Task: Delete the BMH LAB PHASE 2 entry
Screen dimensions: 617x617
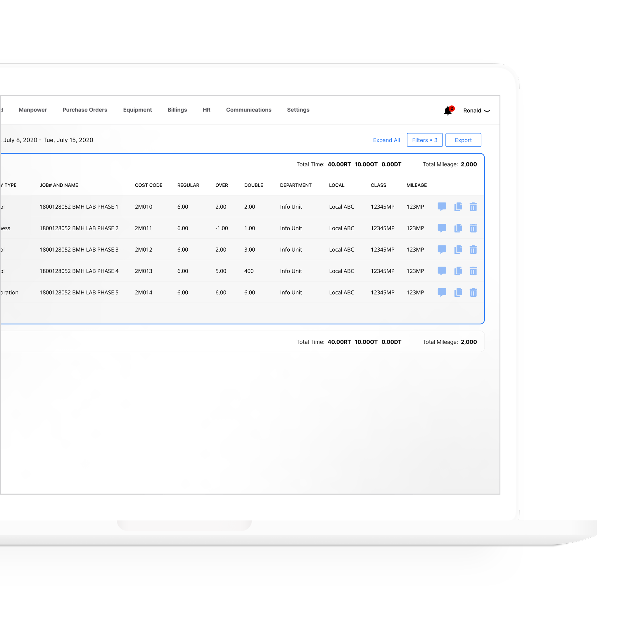Action: pos(473,228)
